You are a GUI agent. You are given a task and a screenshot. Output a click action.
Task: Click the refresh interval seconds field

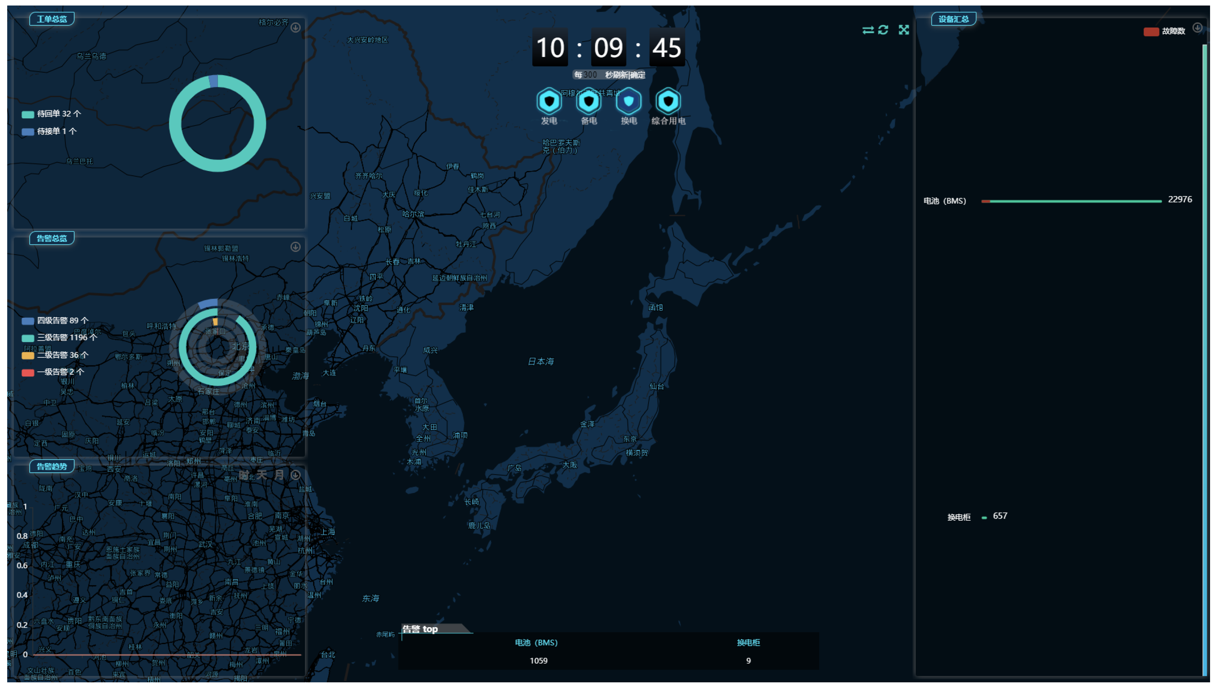(x=590, y=75)
